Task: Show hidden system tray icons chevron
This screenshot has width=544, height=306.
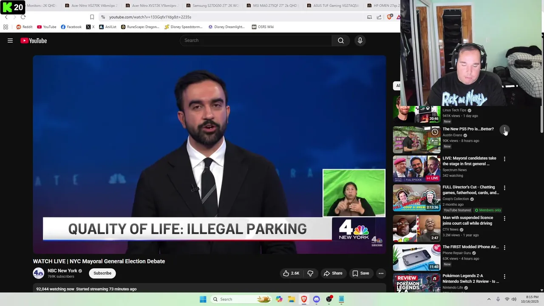Action: coord(489,299)
